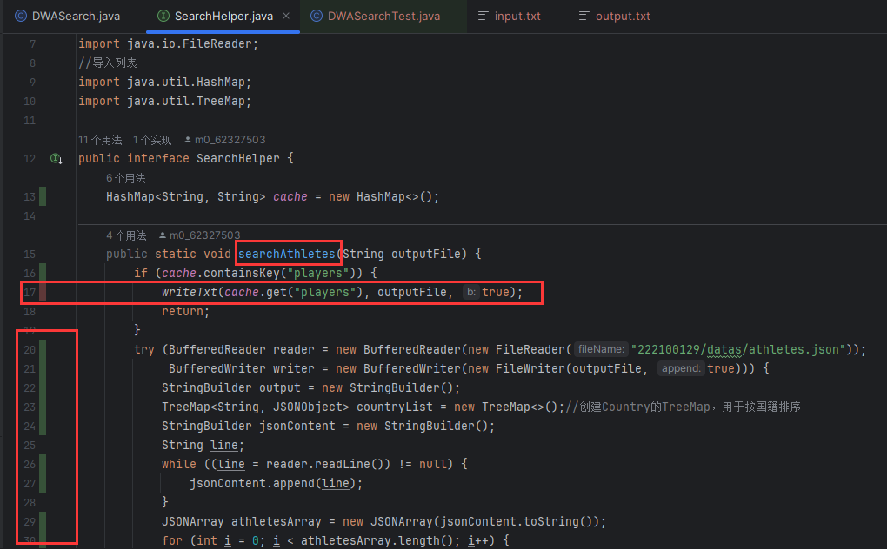Open the '11个用法' usages hint
Screen dimensions: 887x549
[100, 140]
